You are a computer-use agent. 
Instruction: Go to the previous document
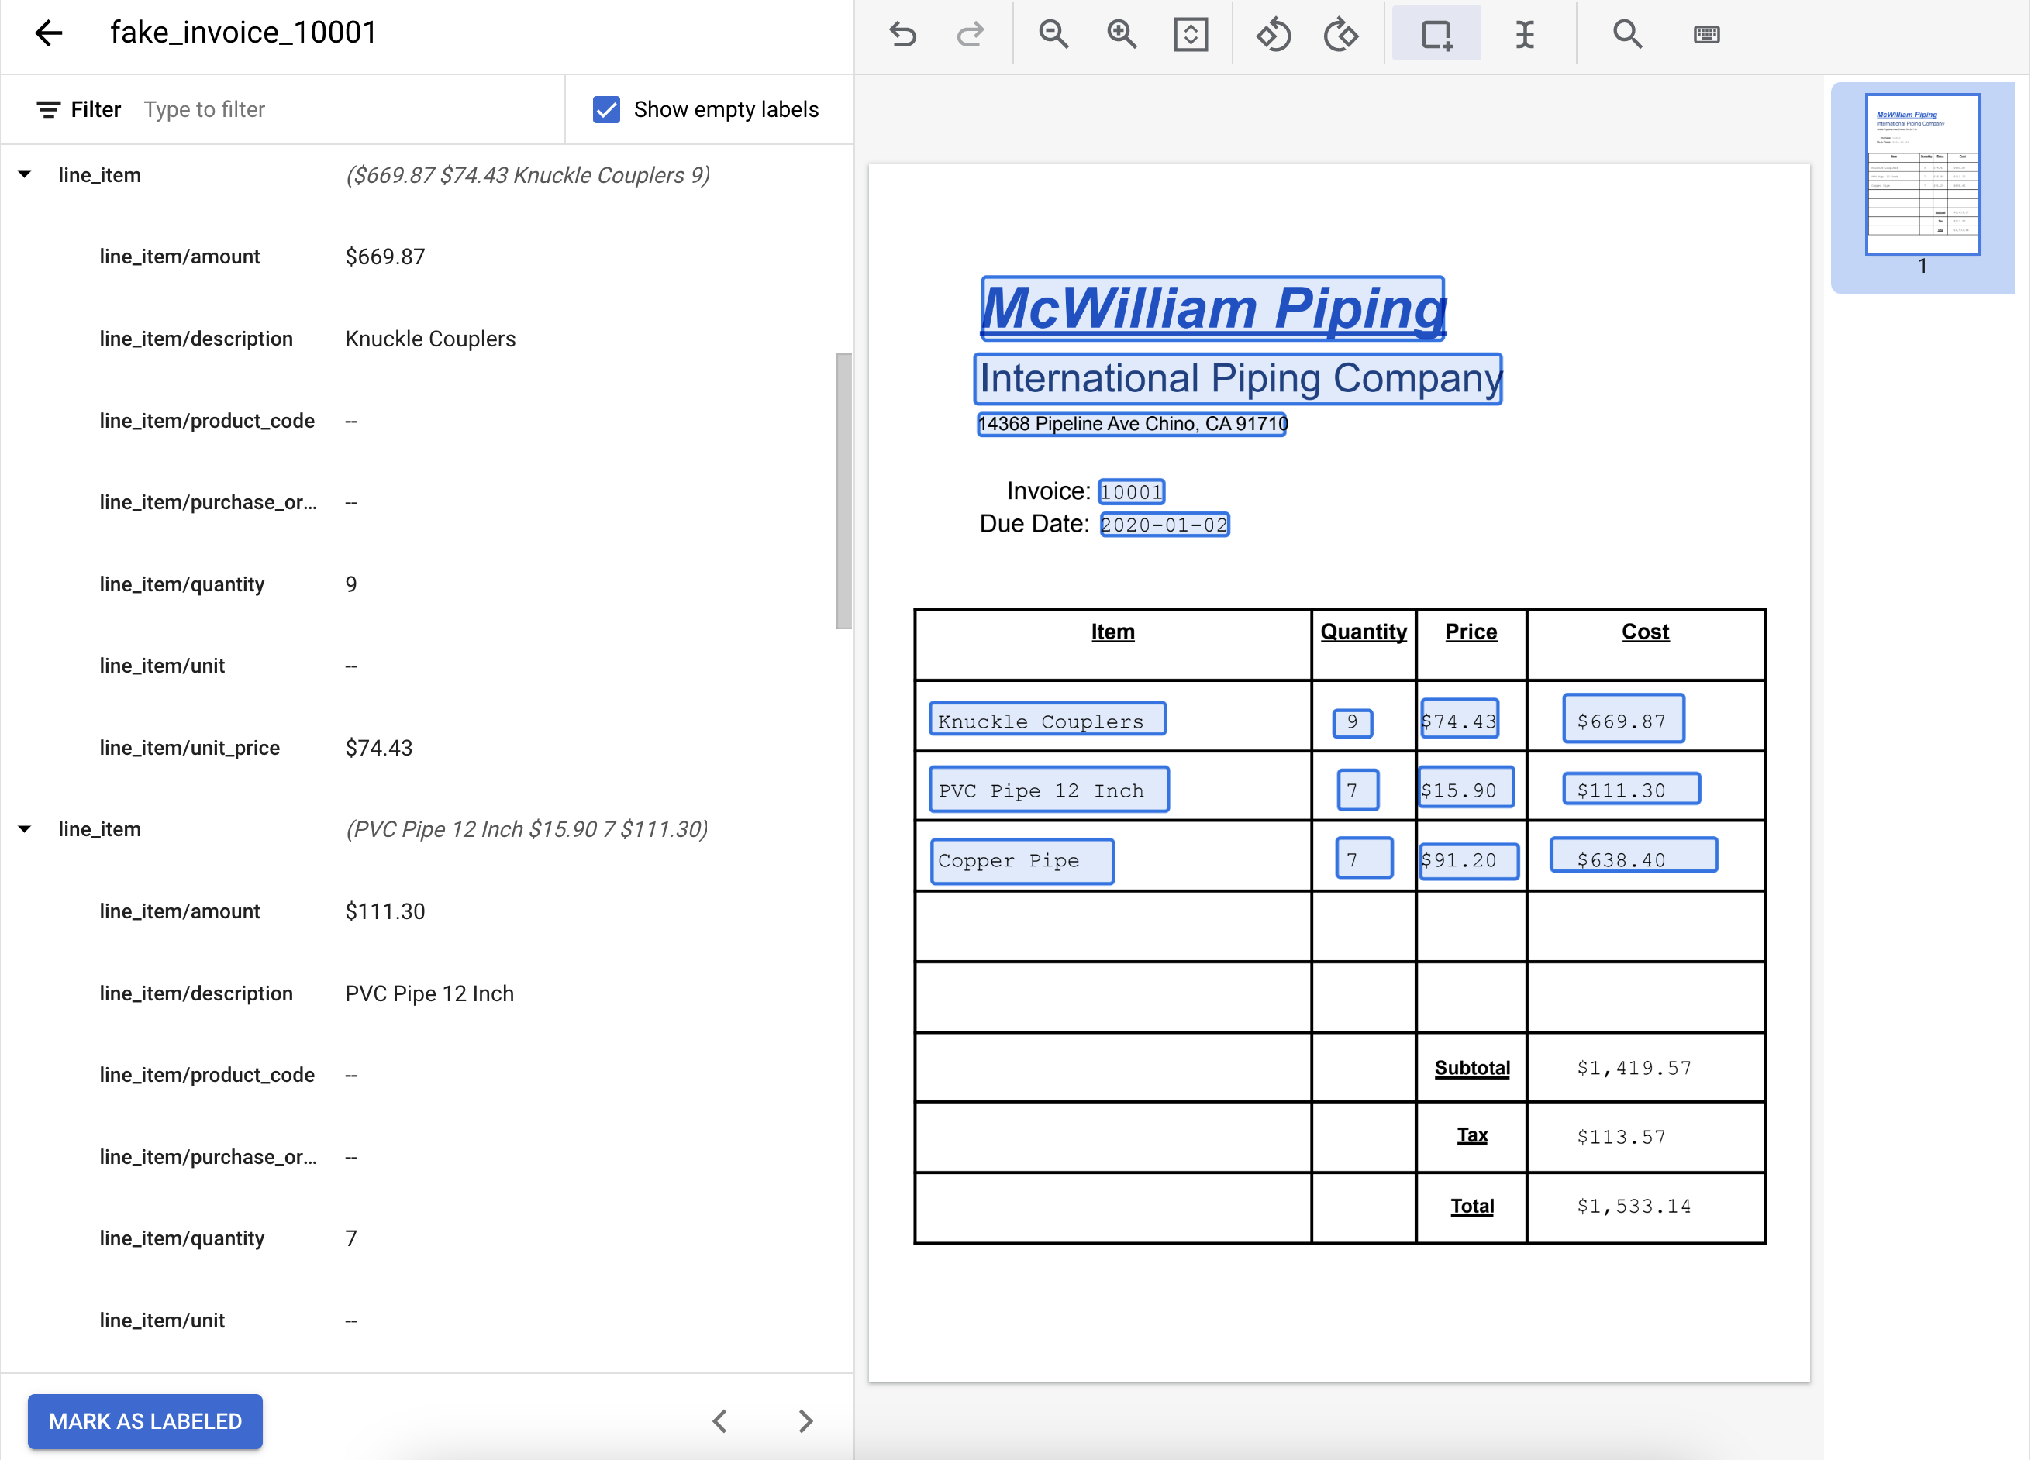tap(720, 1420)
